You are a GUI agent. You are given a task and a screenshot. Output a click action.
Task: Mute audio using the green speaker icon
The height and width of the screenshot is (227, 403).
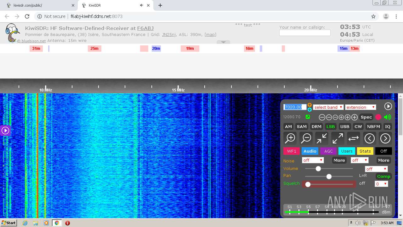click(388, 117)
